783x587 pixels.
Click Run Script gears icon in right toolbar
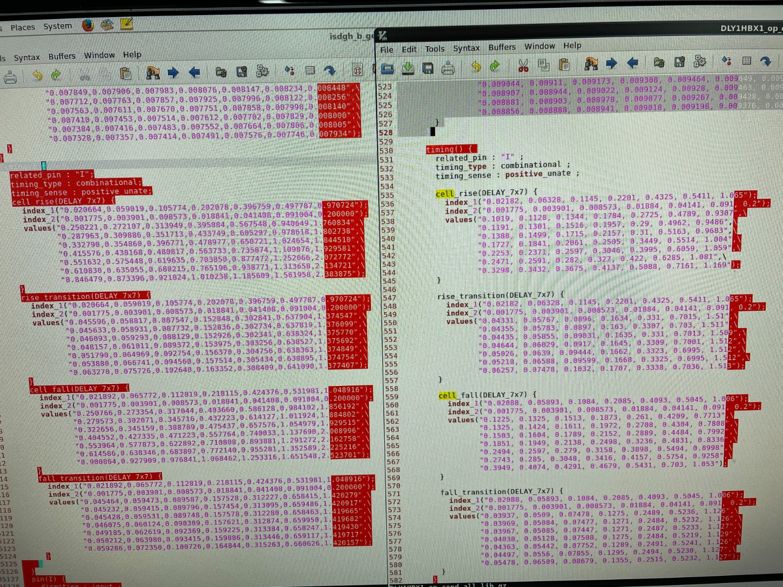pyautogui.click(x=700, y=62)
